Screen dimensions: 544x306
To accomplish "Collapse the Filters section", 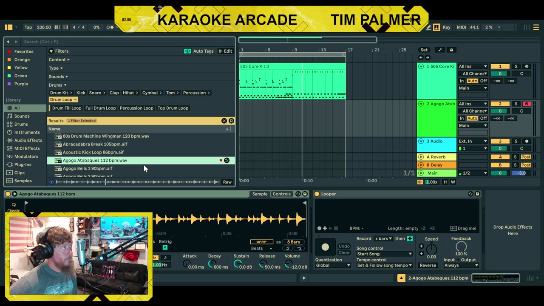I will pos(51,51).
